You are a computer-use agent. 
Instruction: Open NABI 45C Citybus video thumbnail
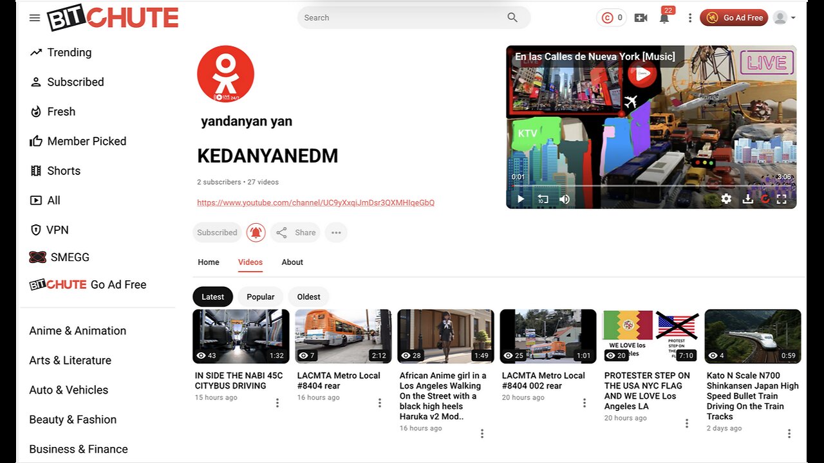(x=241, y=336)
